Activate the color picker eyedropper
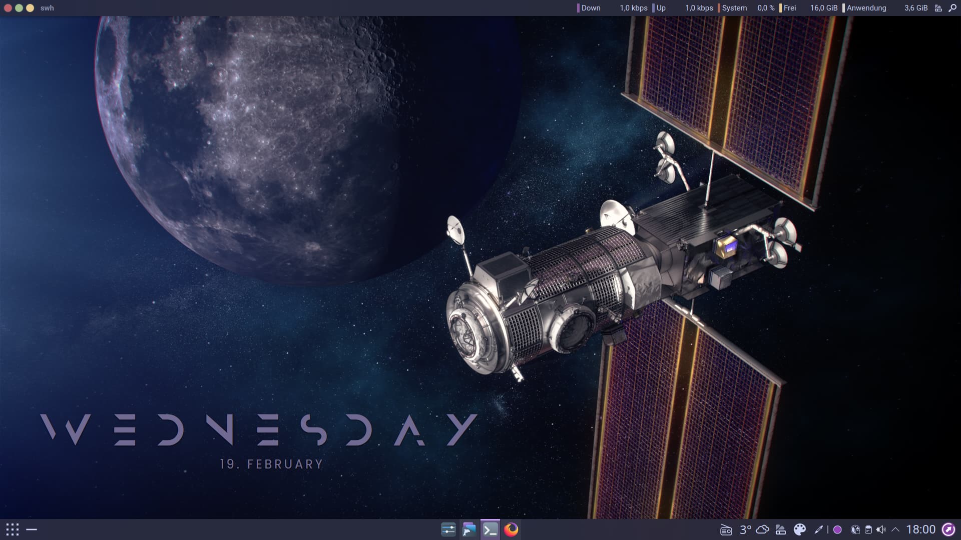The image size is (961, 540). pos(819,529)
